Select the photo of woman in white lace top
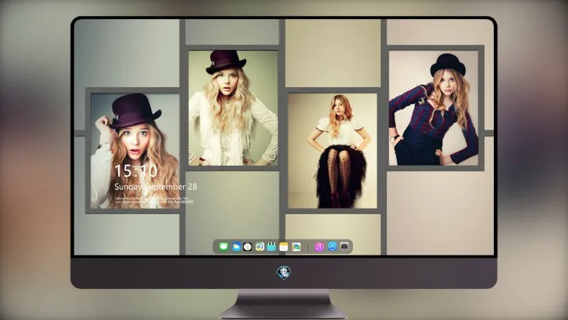Viewport: 568px width, 320px height. 233,108
